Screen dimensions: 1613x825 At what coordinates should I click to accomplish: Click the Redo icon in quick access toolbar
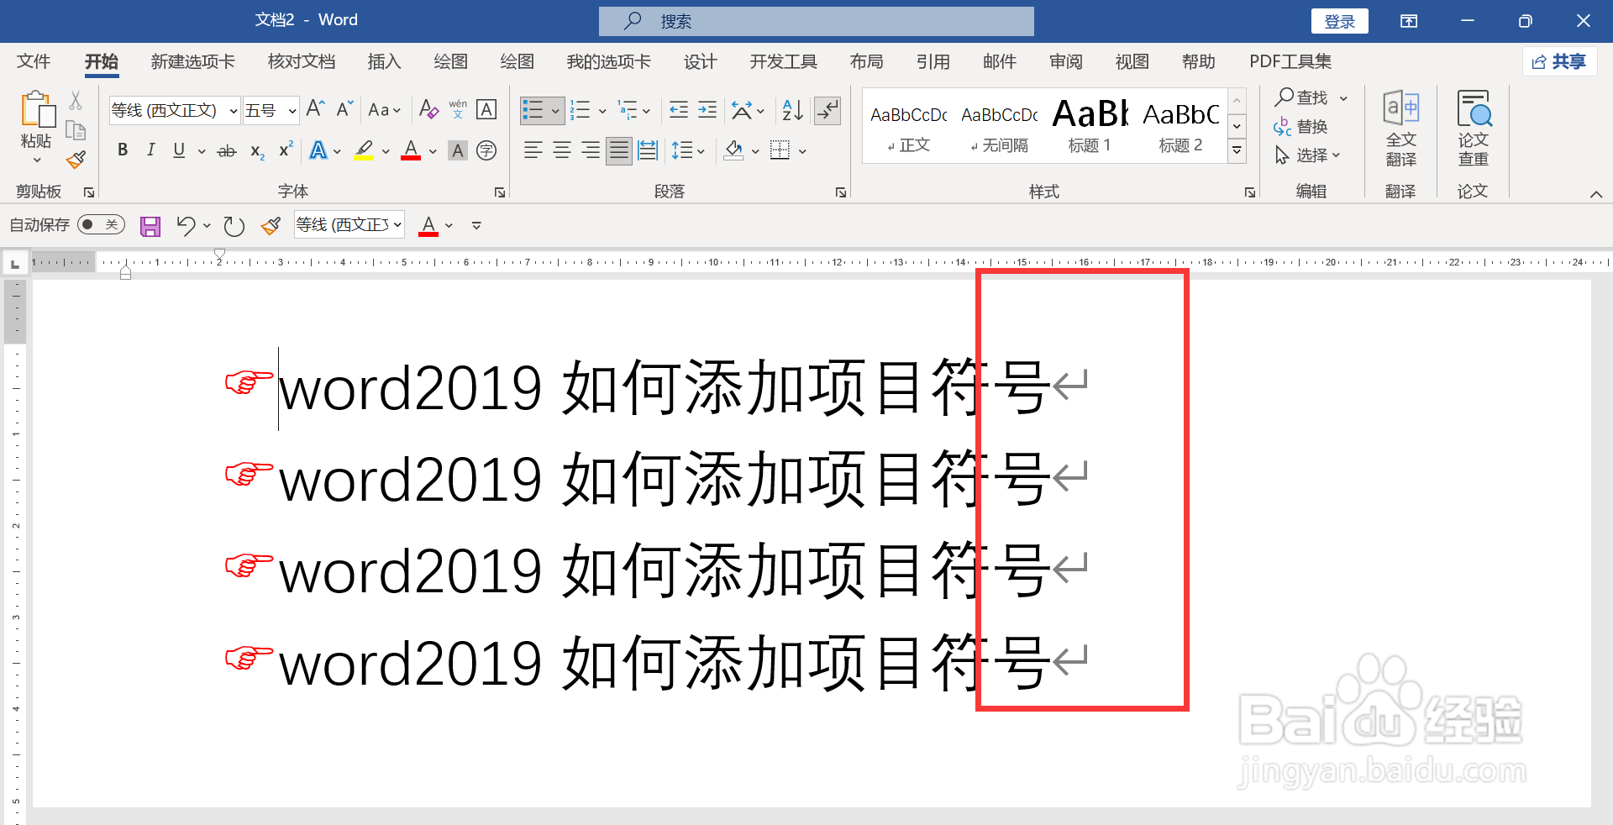234,226
